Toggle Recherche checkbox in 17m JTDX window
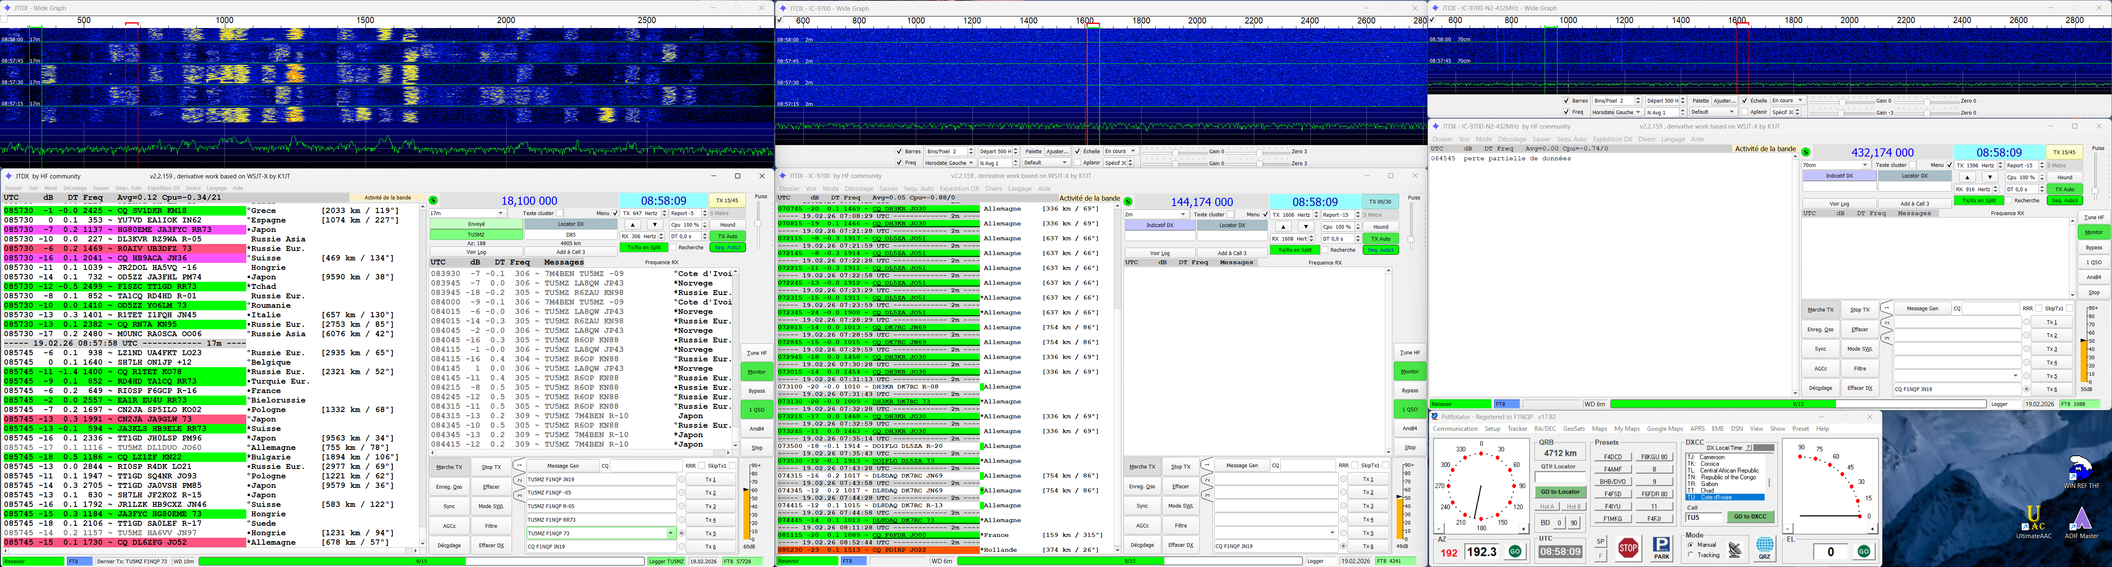2112x567 pixels. click(x=672, y=248)
